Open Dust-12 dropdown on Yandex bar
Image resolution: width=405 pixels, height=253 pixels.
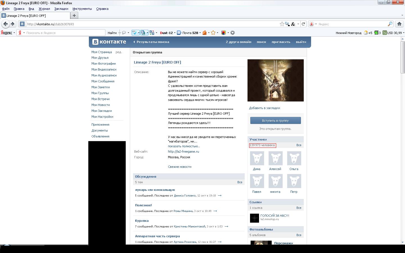[x=175, y=33]
